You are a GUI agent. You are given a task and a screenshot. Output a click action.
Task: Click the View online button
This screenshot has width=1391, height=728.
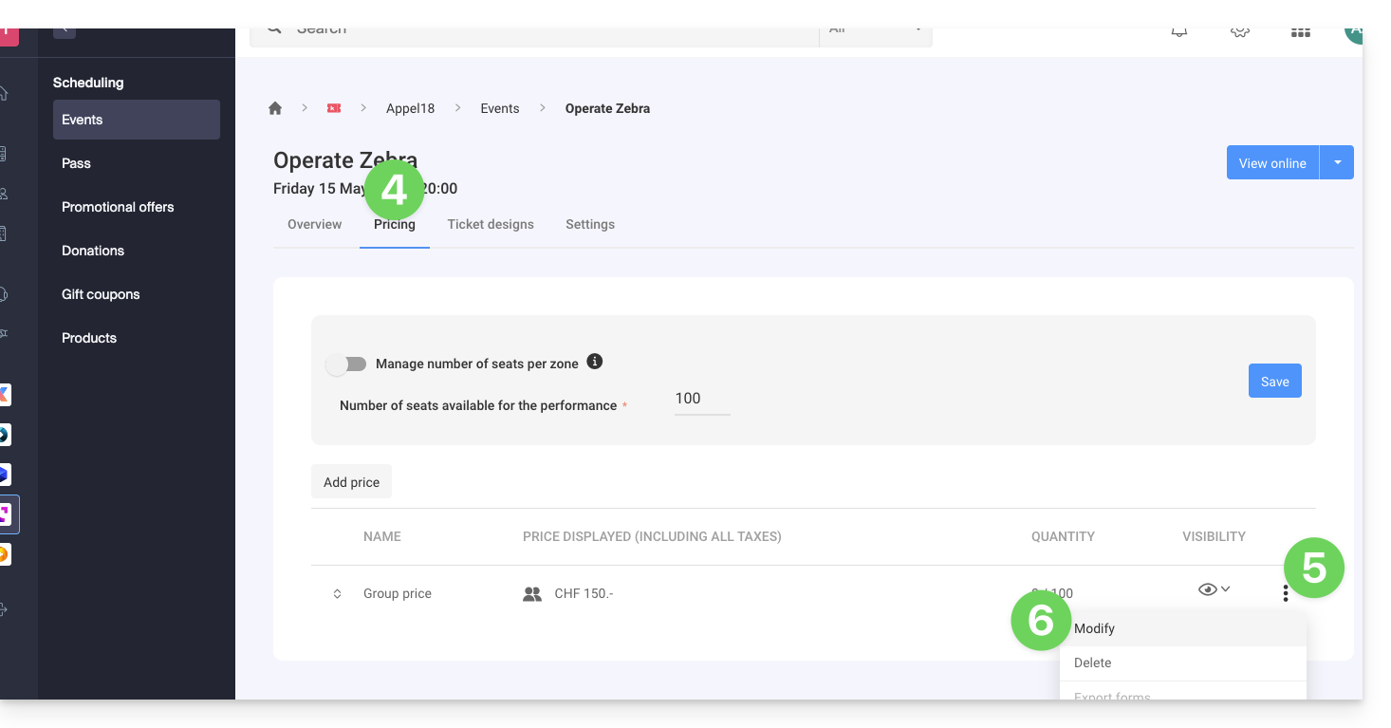[x=1271, y=163]
